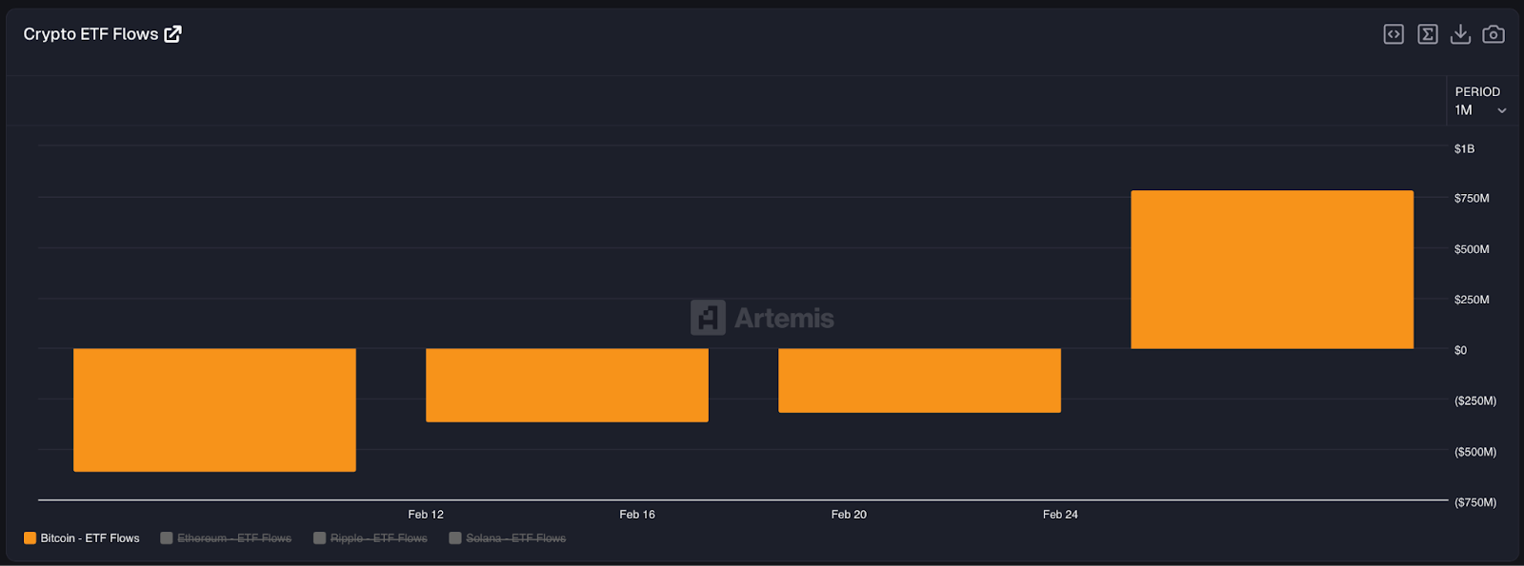
Task: Click the gray square next to Ethereum
Action: point(167,538)
